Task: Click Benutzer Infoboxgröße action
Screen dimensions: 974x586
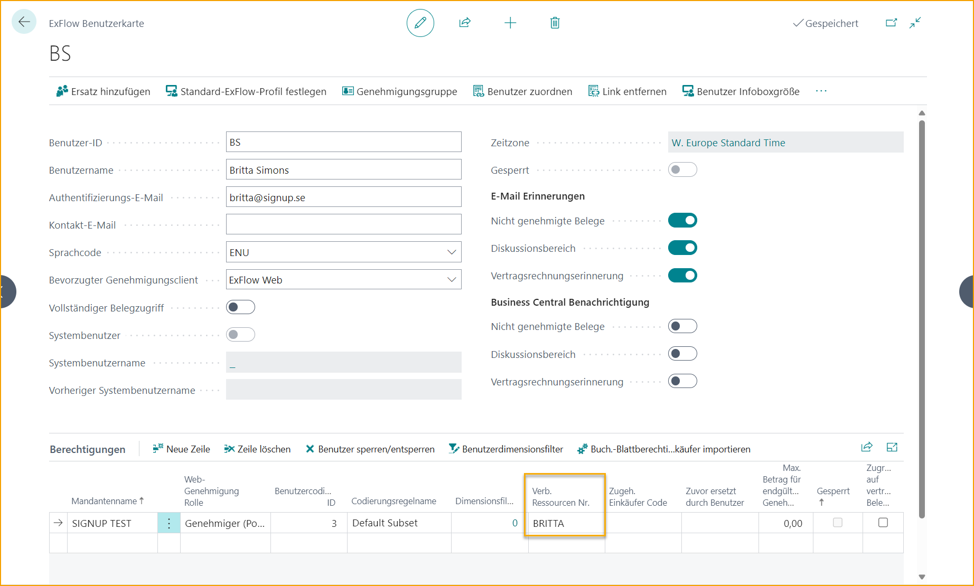Action: 741,91
